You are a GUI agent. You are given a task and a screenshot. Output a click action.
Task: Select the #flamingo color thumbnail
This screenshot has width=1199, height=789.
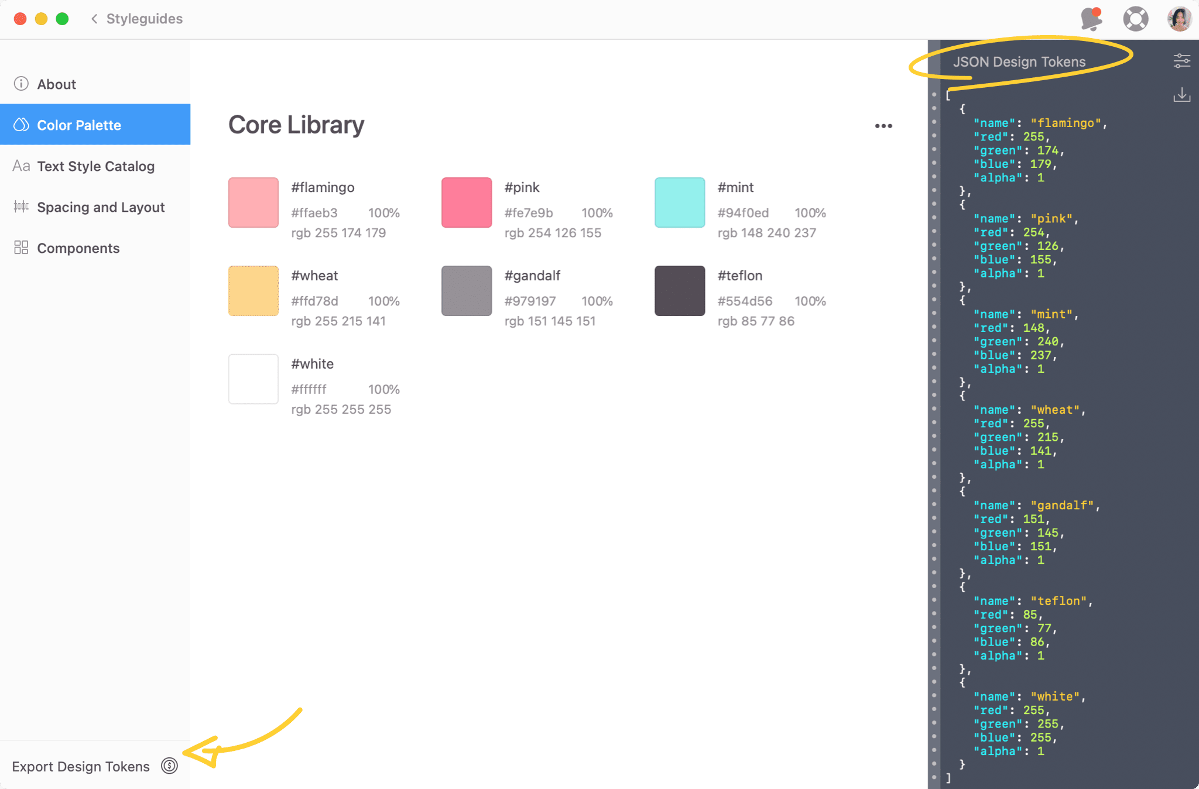(x=253, y=203)
